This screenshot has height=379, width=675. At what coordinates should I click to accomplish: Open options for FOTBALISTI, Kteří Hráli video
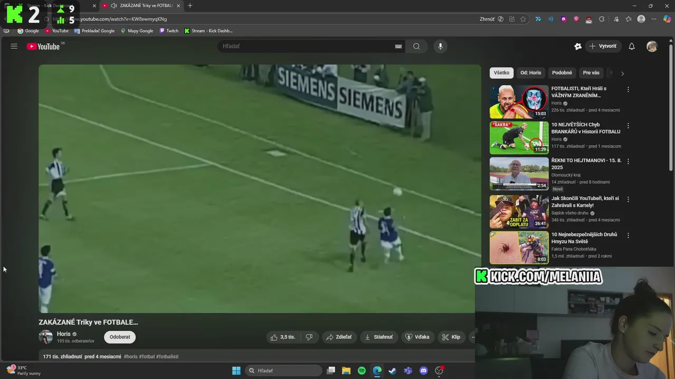pos(628,89)
